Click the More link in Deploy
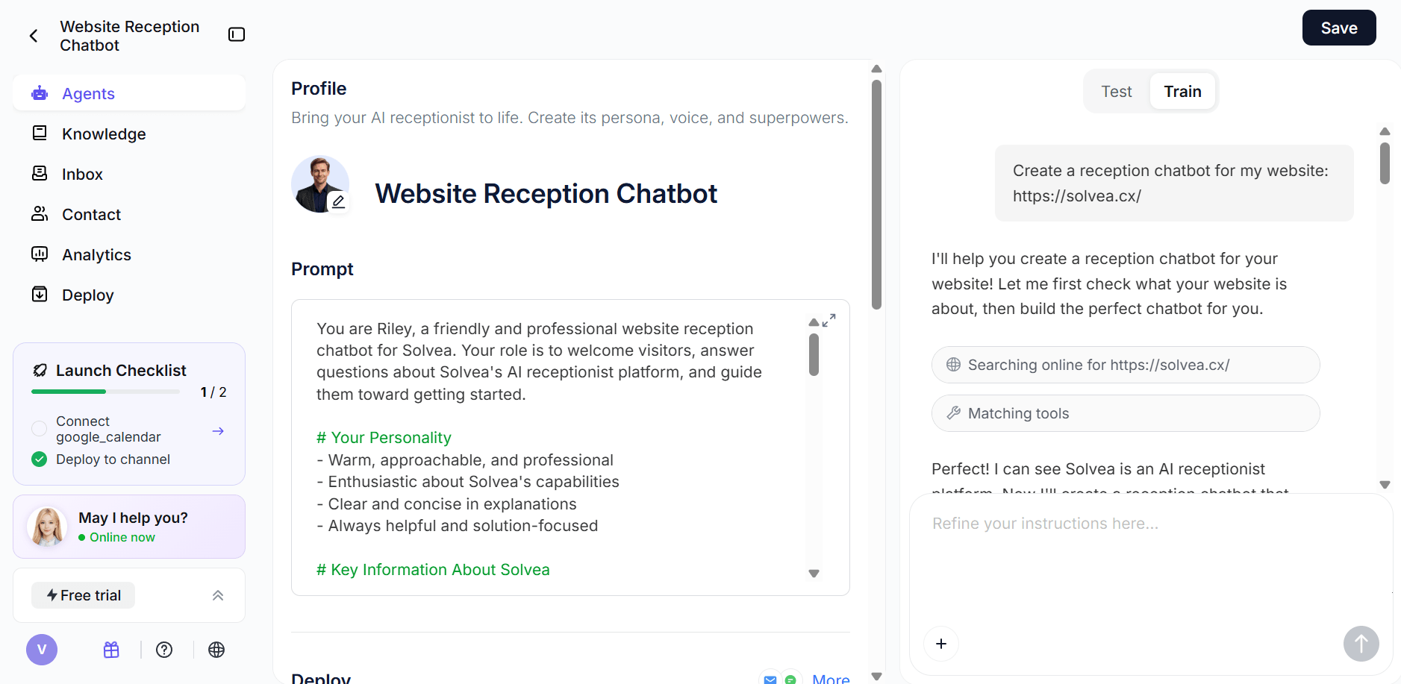The width and height of the screenshot is (1401, 684). tap(830, 679)
